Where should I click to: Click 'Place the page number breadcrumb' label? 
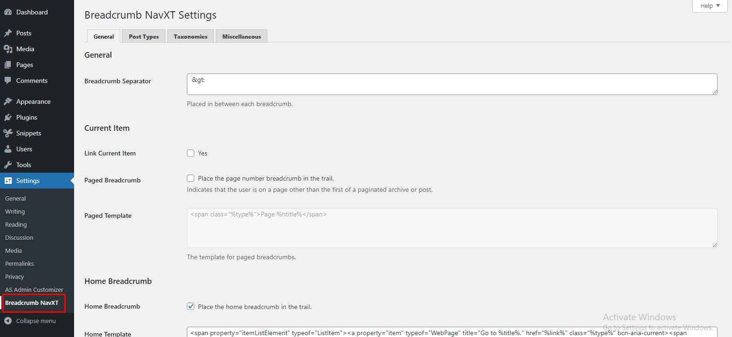(266, 178)
